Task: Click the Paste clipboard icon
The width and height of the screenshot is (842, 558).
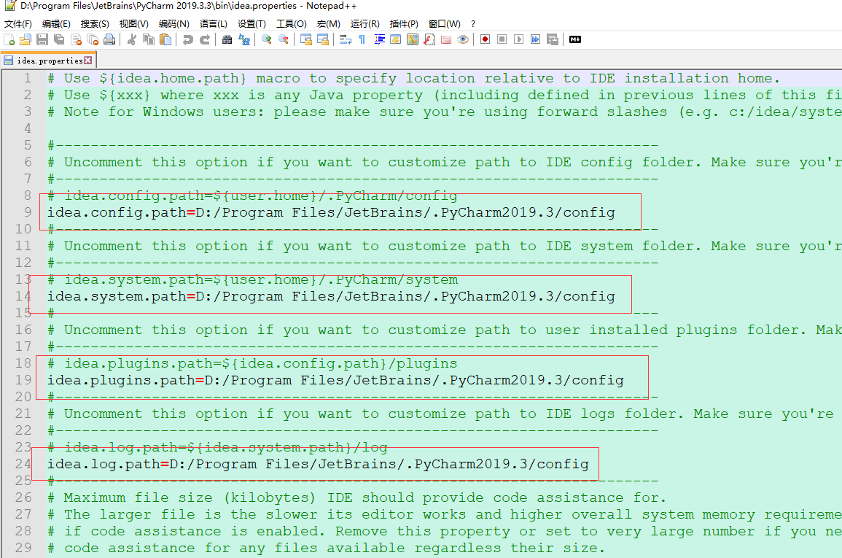Action: 166,39
